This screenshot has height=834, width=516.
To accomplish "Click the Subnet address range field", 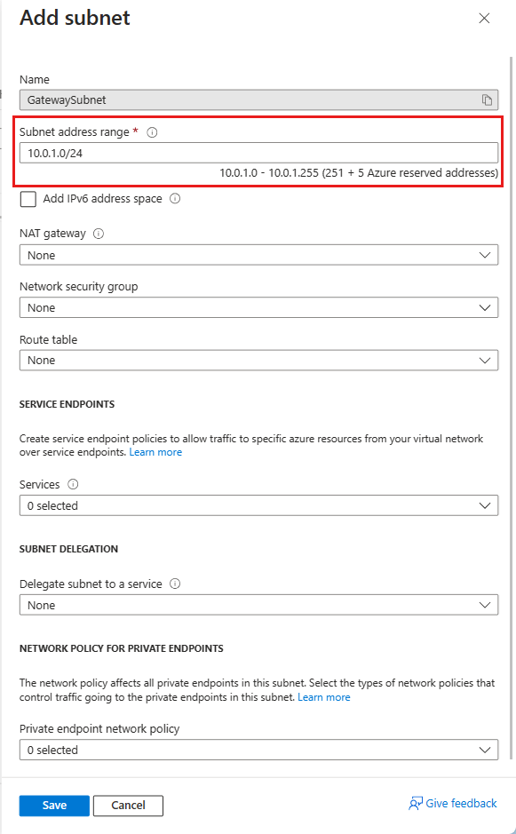I will tap(258, 153).
